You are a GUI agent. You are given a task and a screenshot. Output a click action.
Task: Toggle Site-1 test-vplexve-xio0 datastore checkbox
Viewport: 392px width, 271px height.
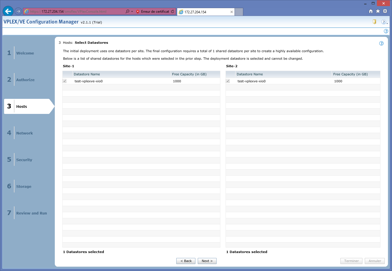pyautogui.click(x=65, y=81)
